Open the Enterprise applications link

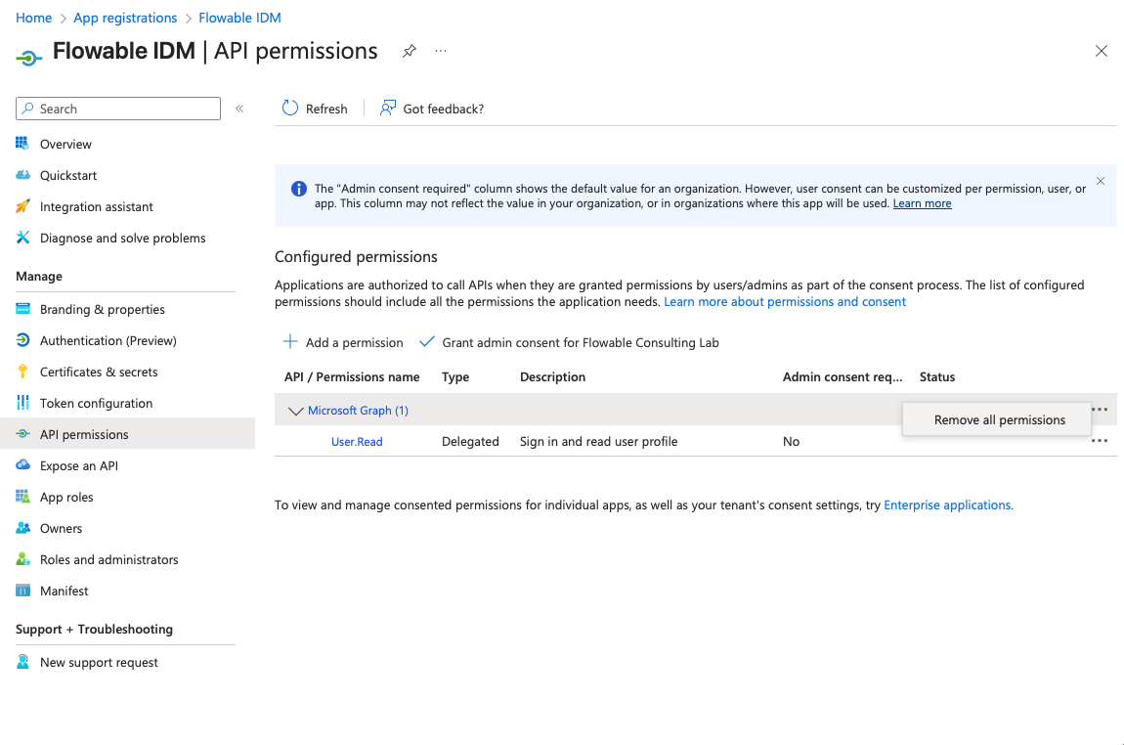pyautogui.click(x=947, y=505)
